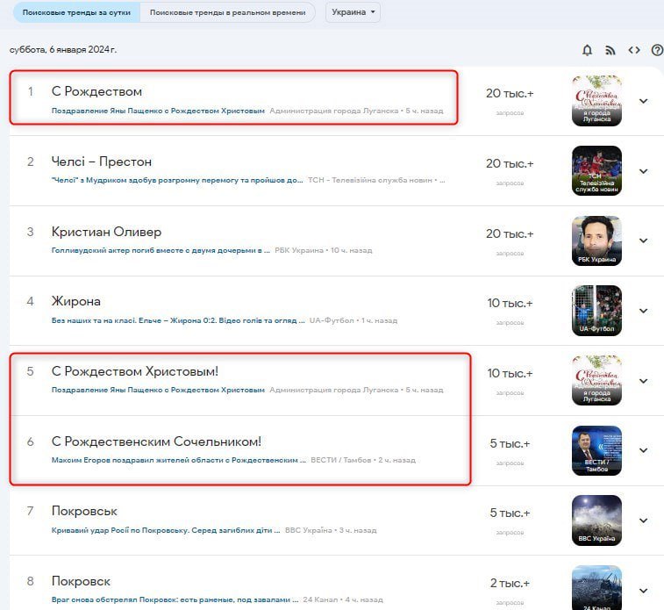Open article link about Голливудский актер погиб
Viewport: 664px width, 610px height.
161,250
